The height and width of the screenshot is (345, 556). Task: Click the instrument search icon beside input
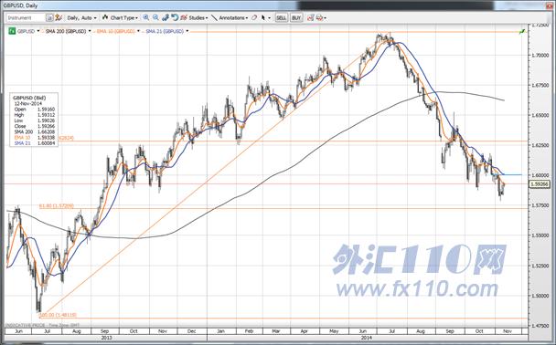49,17
